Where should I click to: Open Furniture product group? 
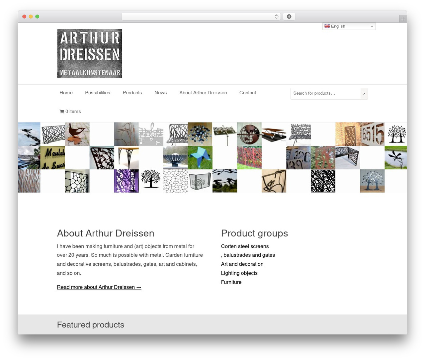tap(231, 282)
